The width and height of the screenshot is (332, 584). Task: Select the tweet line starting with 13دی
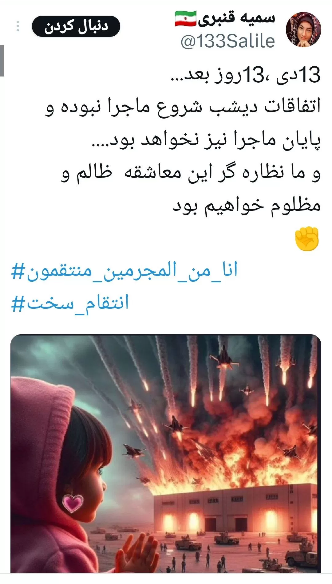(x=246, y=75)
